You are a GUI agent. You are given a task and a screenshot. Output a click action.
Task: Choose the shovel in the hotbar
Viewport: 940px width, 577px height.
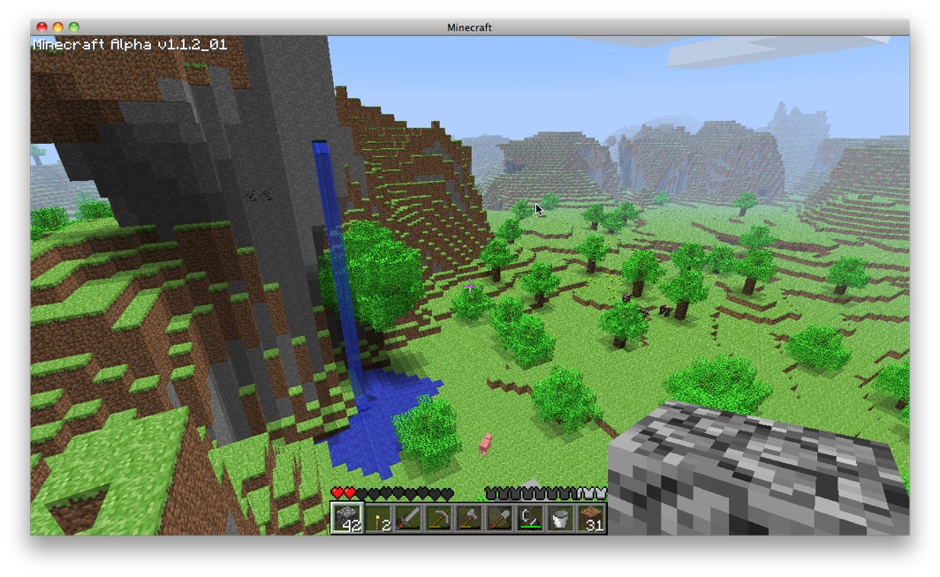pyautogui.click(x=500, y=518)
